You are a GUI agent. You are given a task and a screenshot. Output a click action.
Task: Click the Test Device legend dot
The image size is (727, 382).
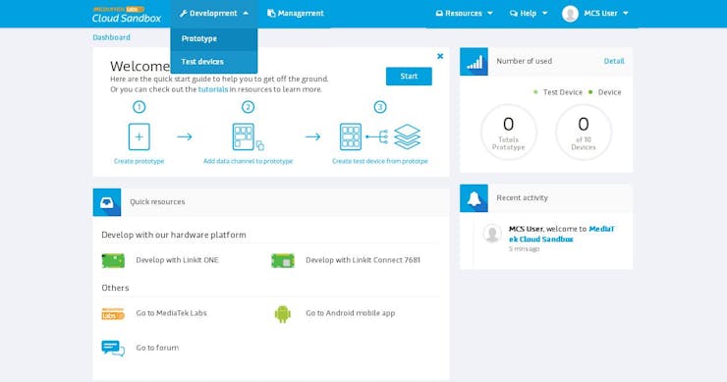tap(535, 92)
